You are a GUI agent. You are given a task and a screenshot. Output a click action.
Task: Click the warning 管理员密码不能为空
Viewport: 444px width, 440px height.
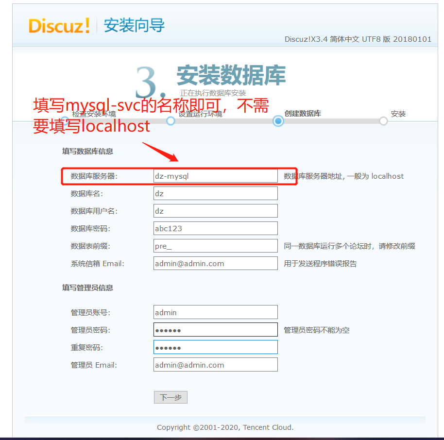(x=317, y=330)
